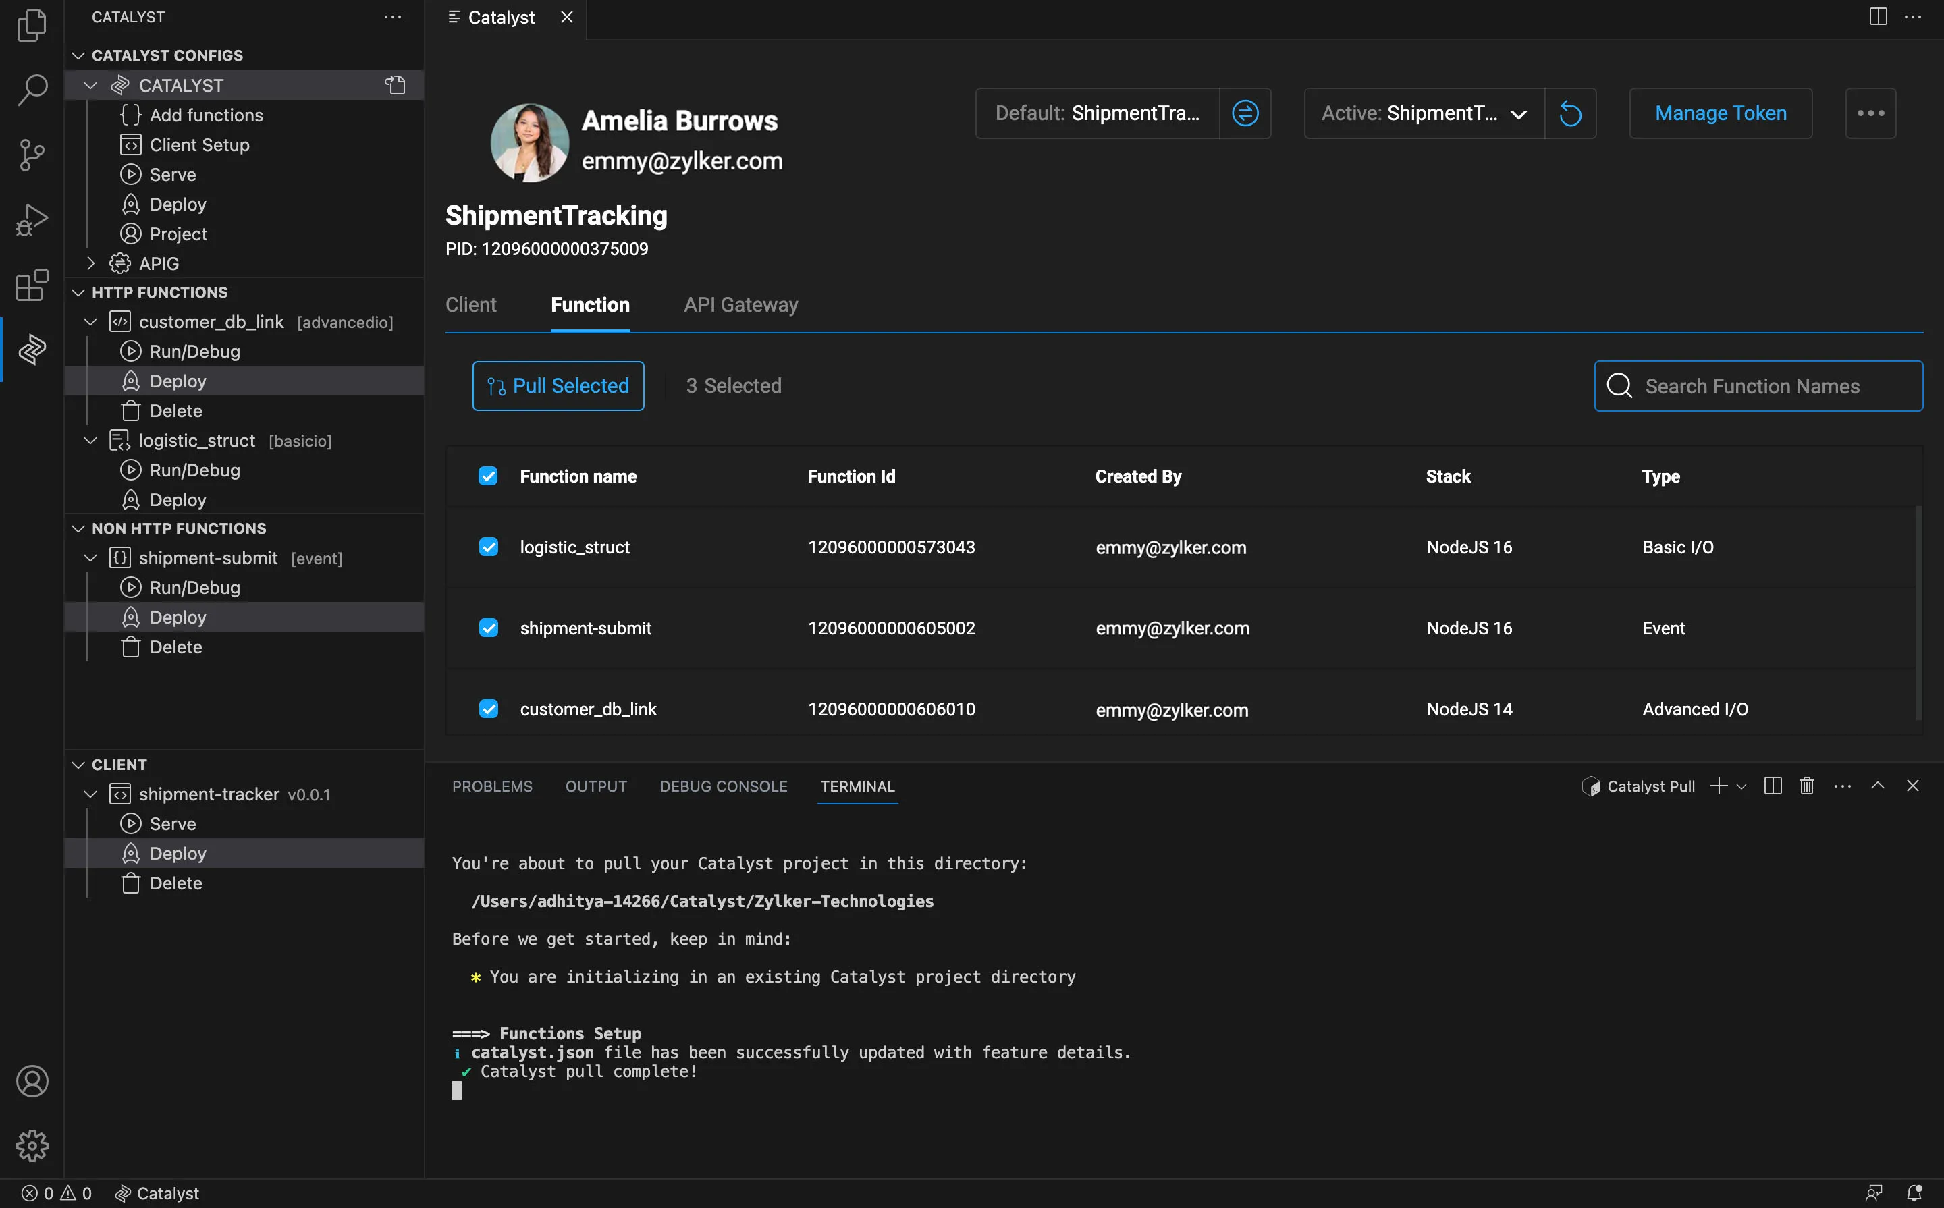Viewport: 1944px width, 1208px height.
Task: Collapse the shipment-tracker client node
Action: [90, 794]
